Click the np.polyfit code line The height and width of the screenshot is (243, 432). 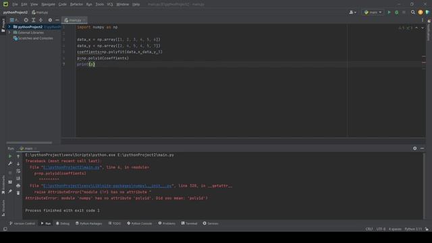pos(119,52)
